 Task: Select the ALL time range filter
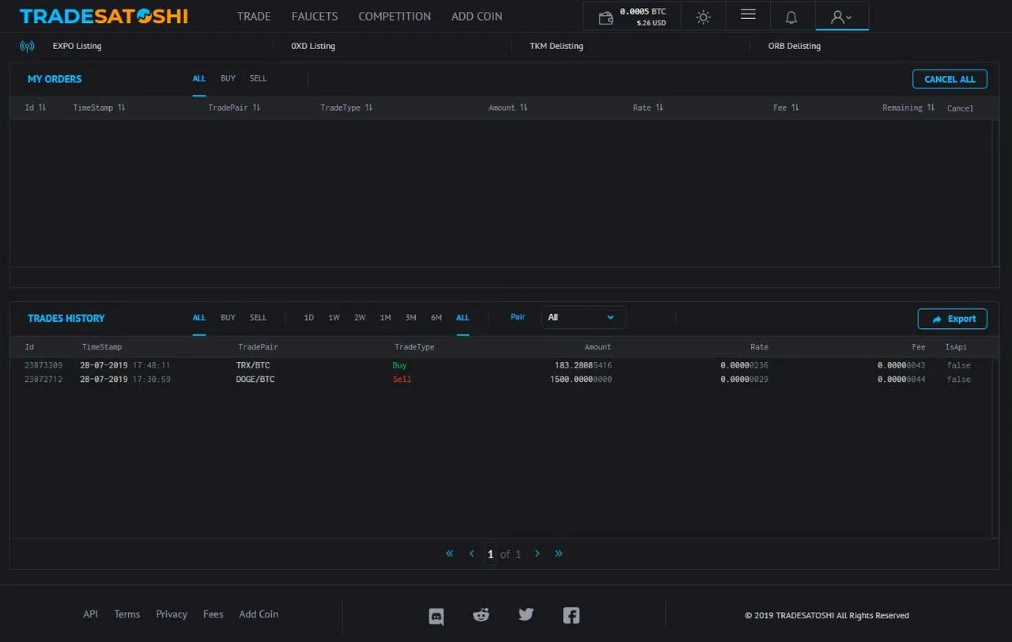pos(463,318)
